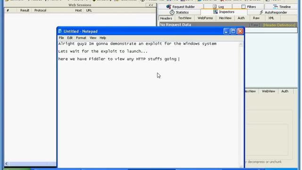
Task: Open Notepad's View menu
Action: click(x=93, y=38)
